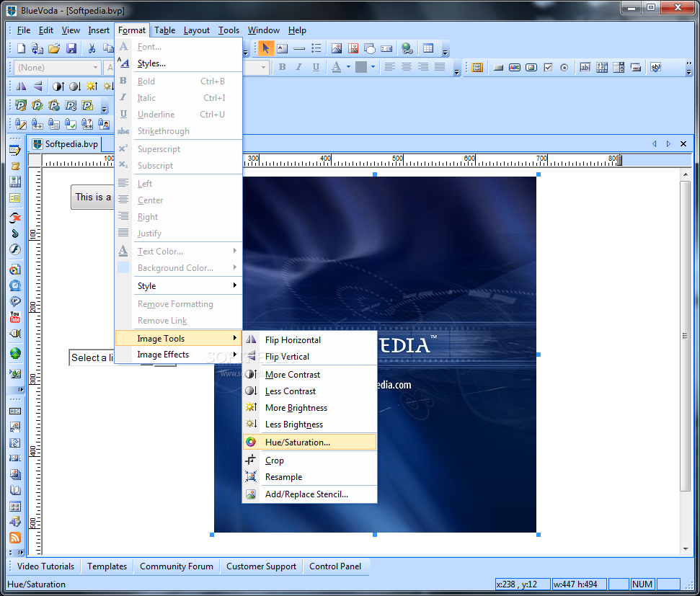700x596 pixels.
Task: Toggle Justify alignment in formatting toolbar
Action: 440,68
